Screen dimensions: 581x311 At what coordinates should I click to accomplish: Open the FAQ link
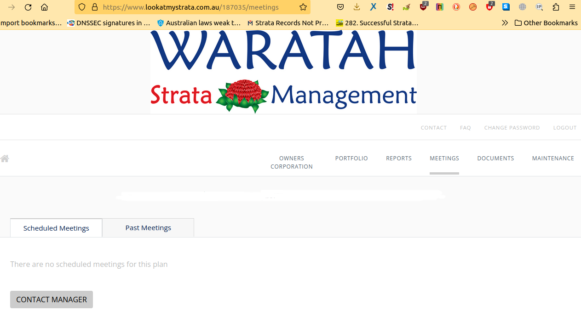coord(465,128)
